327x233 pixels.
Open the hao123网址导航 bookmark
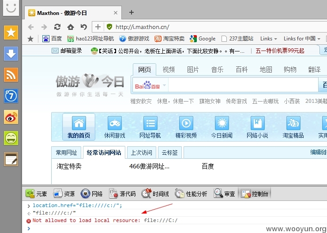point(90,39)
